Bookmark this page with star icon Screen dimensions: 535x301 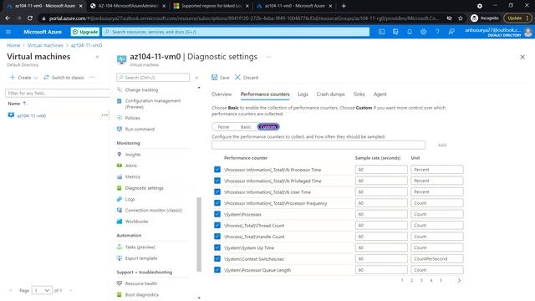pyautogui.click(x=461, y=18)
